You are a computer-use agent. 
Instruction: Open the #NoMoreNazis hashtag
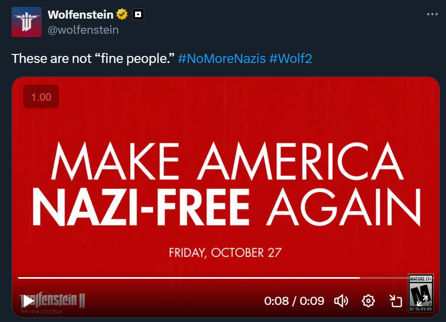[222, 58]
